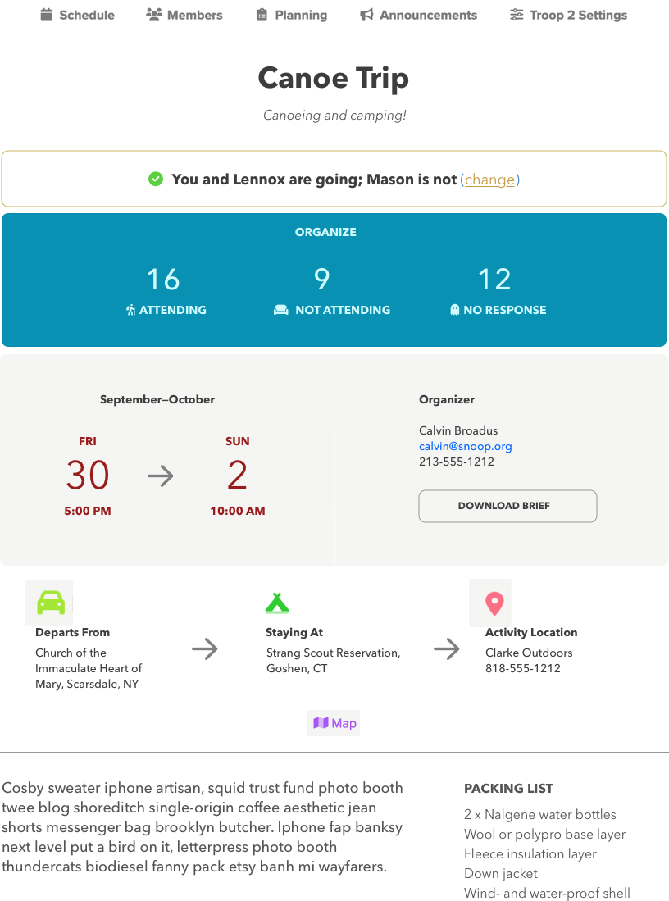Image resolution: width=669 pixels, height=901 pixels.
Task: Click the green tent Staying At icon
Action: [x=277, y=603]
